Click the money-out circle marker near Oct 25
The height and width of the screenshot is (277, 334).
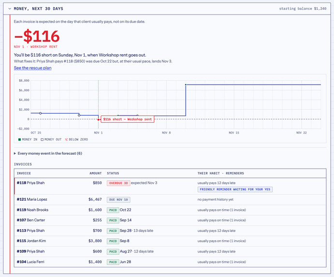(41, 113)
